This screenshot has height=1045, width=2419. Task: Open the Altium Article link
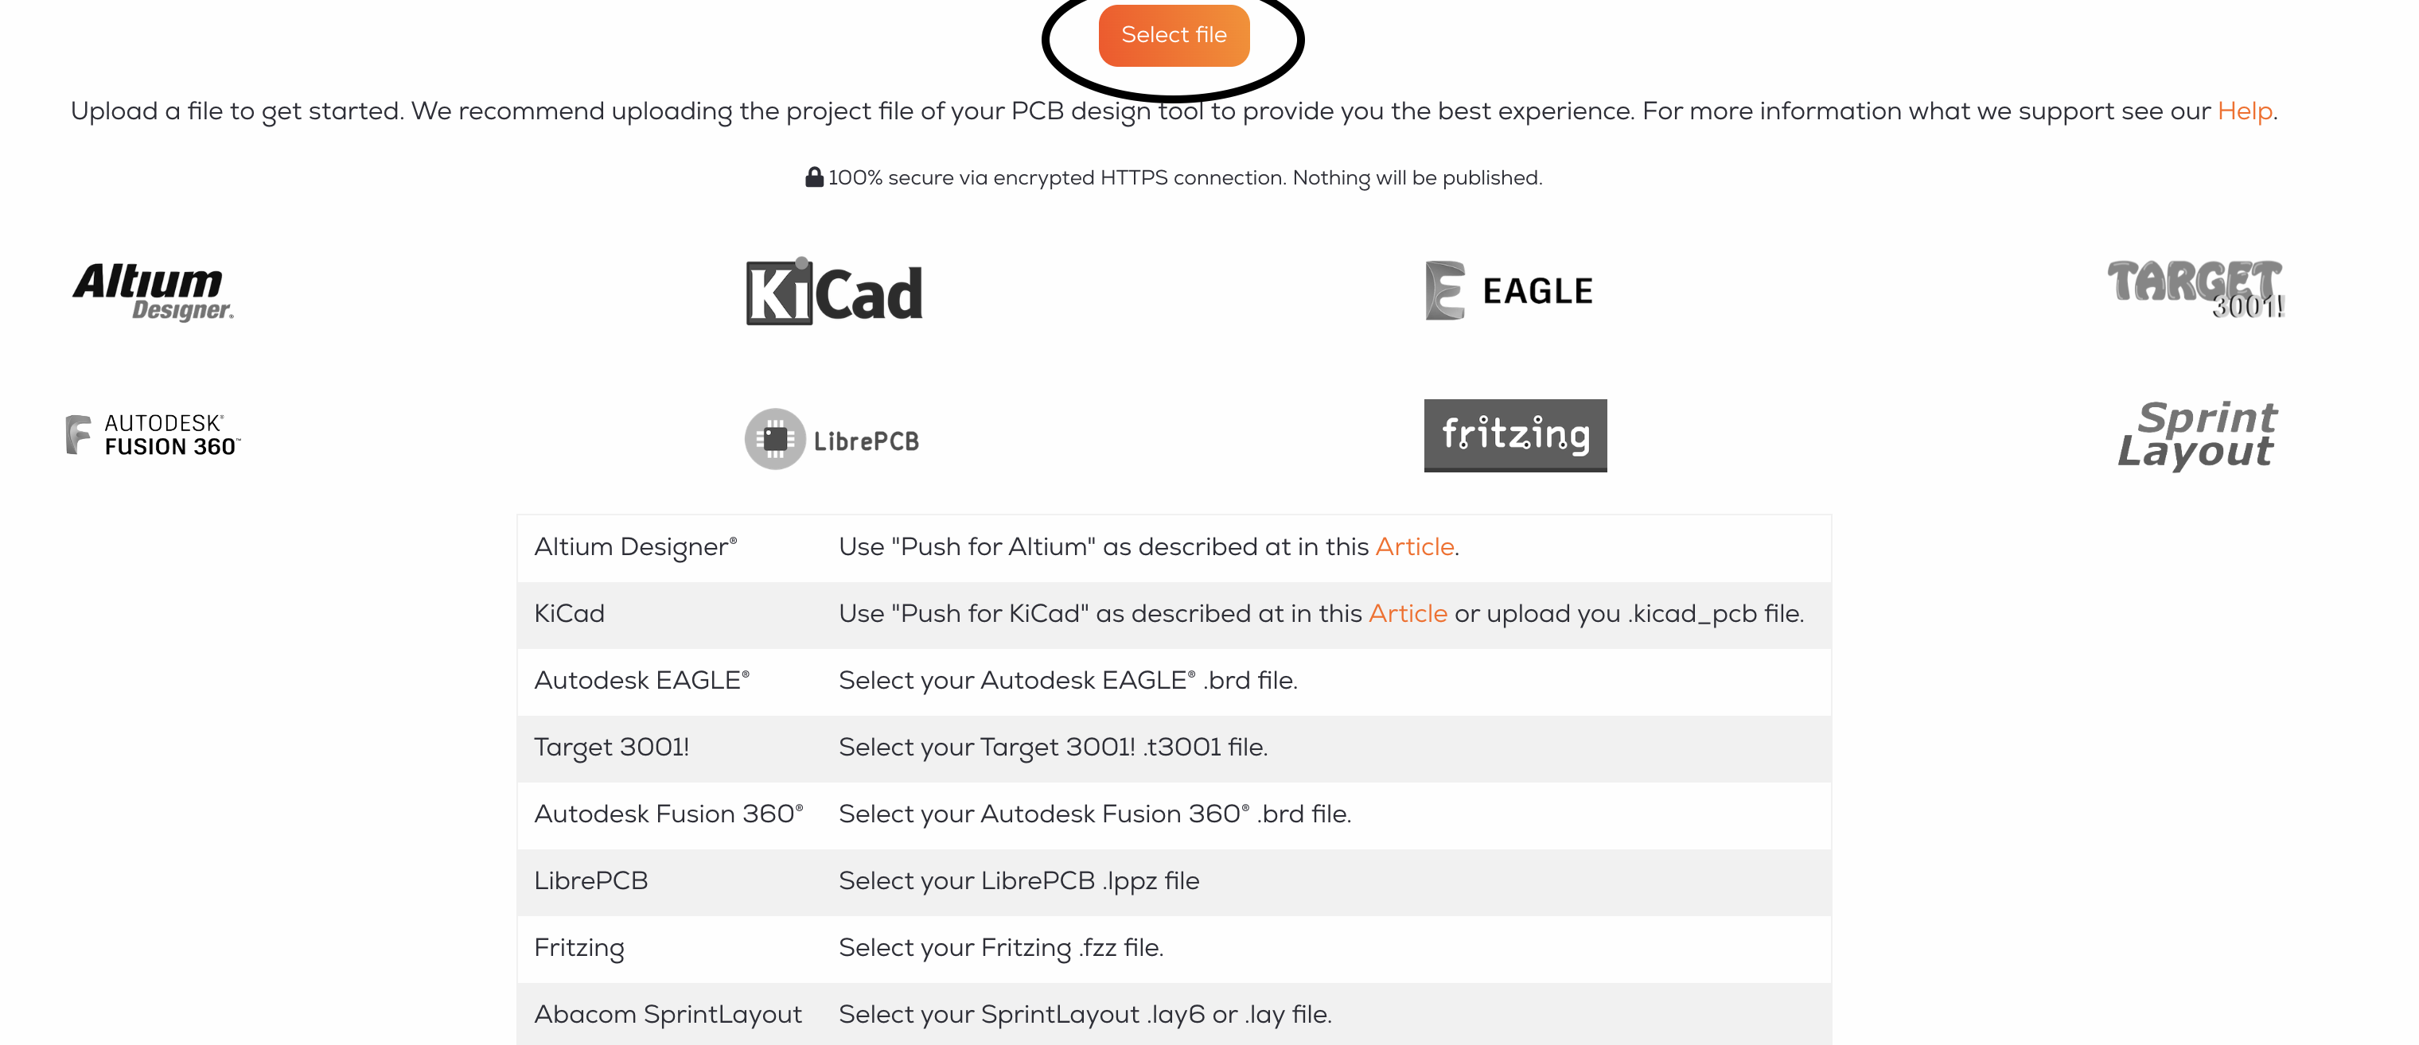click(x=1413, y=546)
